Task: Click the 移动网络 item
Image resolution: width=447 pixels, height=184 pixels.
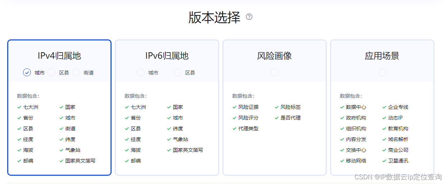Action: (356, 161)
